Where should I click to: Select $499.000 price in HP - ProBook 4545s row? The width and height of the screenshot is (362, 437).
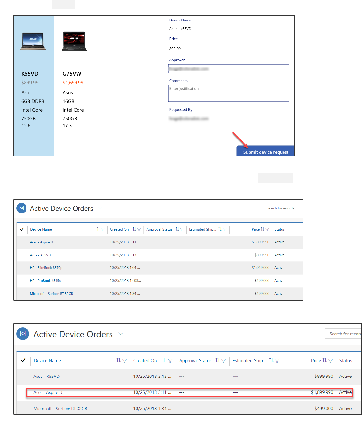(262, 281)
